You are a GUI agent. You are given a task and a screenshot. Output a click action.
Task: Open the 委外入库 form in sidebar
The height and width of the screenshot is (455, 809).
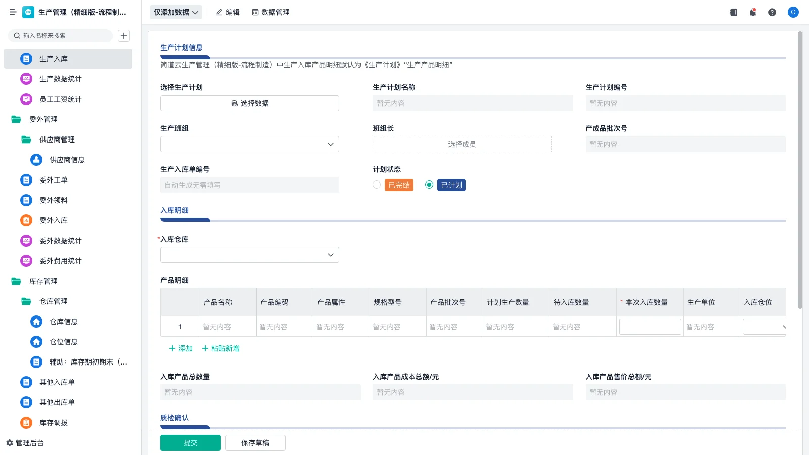[54, 220]
